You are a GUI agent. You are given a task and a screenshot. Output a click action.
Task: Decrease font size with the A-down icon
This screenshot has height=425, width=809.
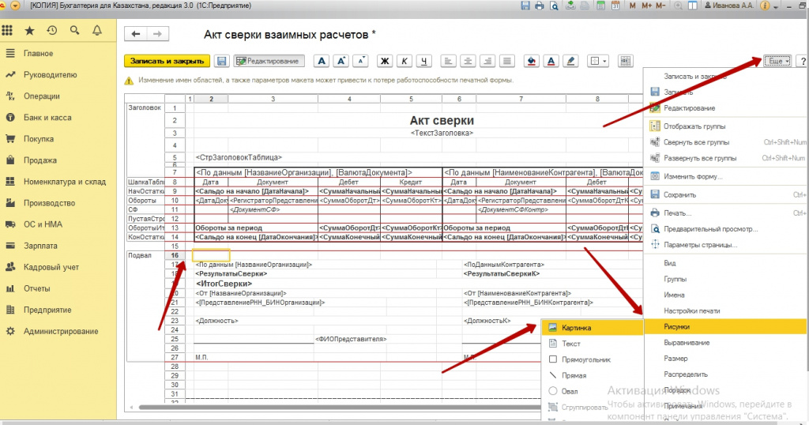[360, 61]
